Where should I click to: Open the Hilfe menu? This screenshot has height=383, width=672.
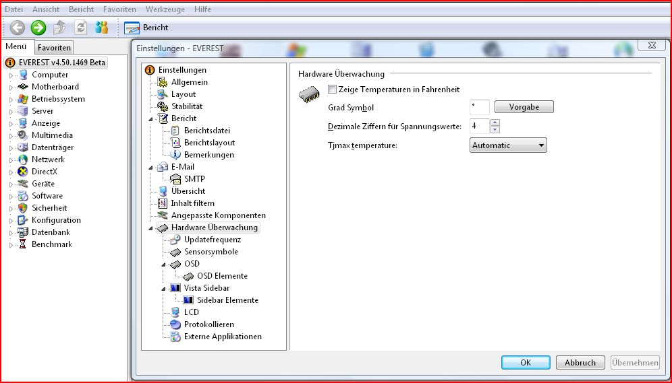point(202,9)
